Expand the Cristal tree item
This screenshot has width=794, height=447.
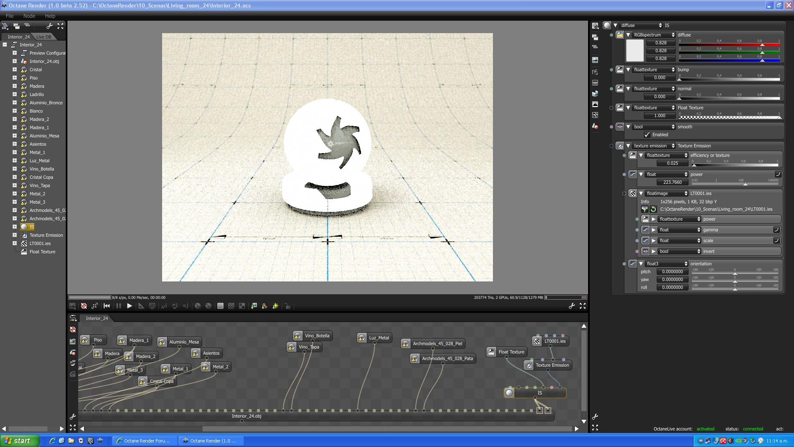tap(14, 70)
